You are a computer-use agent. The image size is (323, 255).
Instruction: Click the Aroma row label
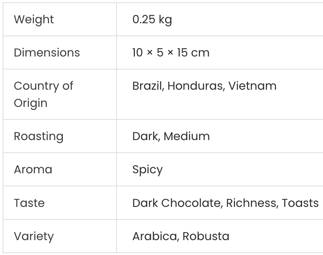33,169
